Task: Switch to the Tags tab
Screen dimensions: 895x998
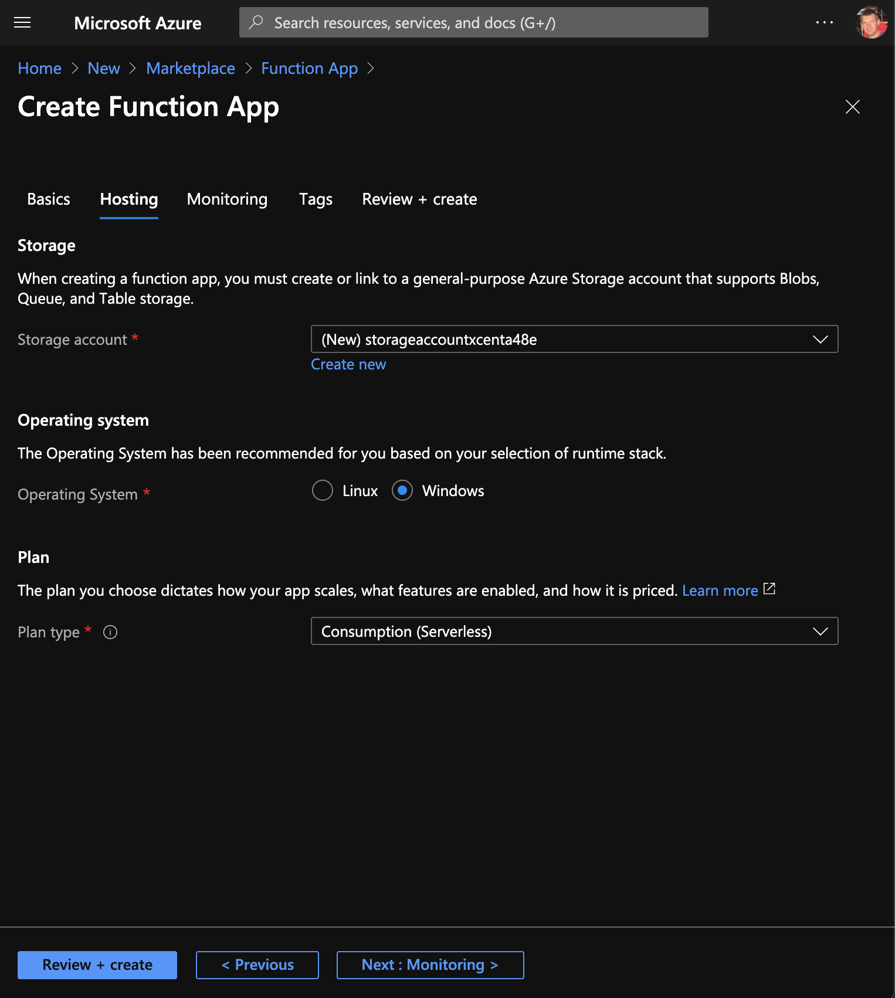Action: [316, 199]
